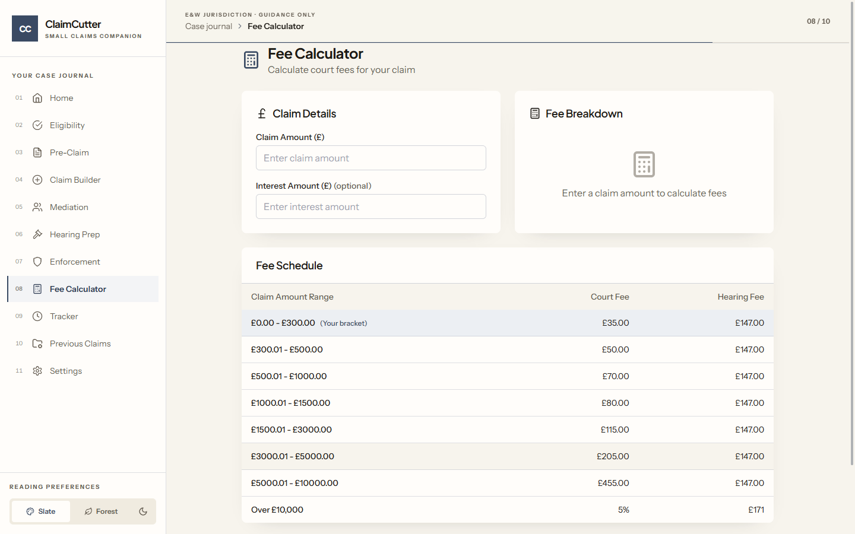Click the £300.01 - £500.00 range cell

287,349
